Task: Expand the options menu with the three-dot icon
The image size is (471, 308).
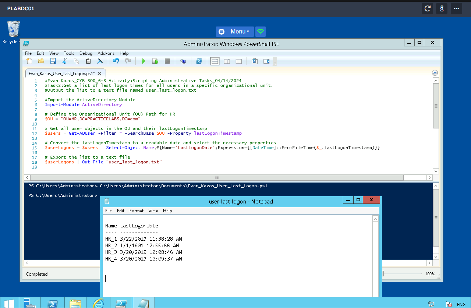Action: tap(456, 8)
